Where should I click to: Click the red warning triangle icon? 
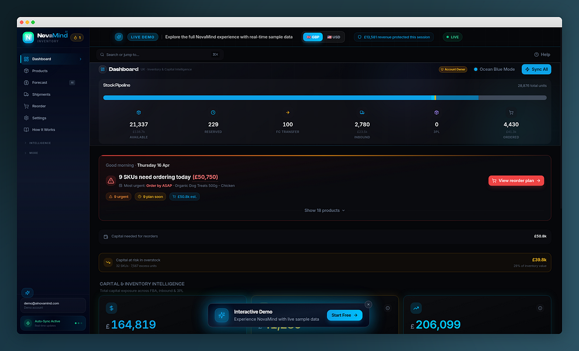(111, 181)
